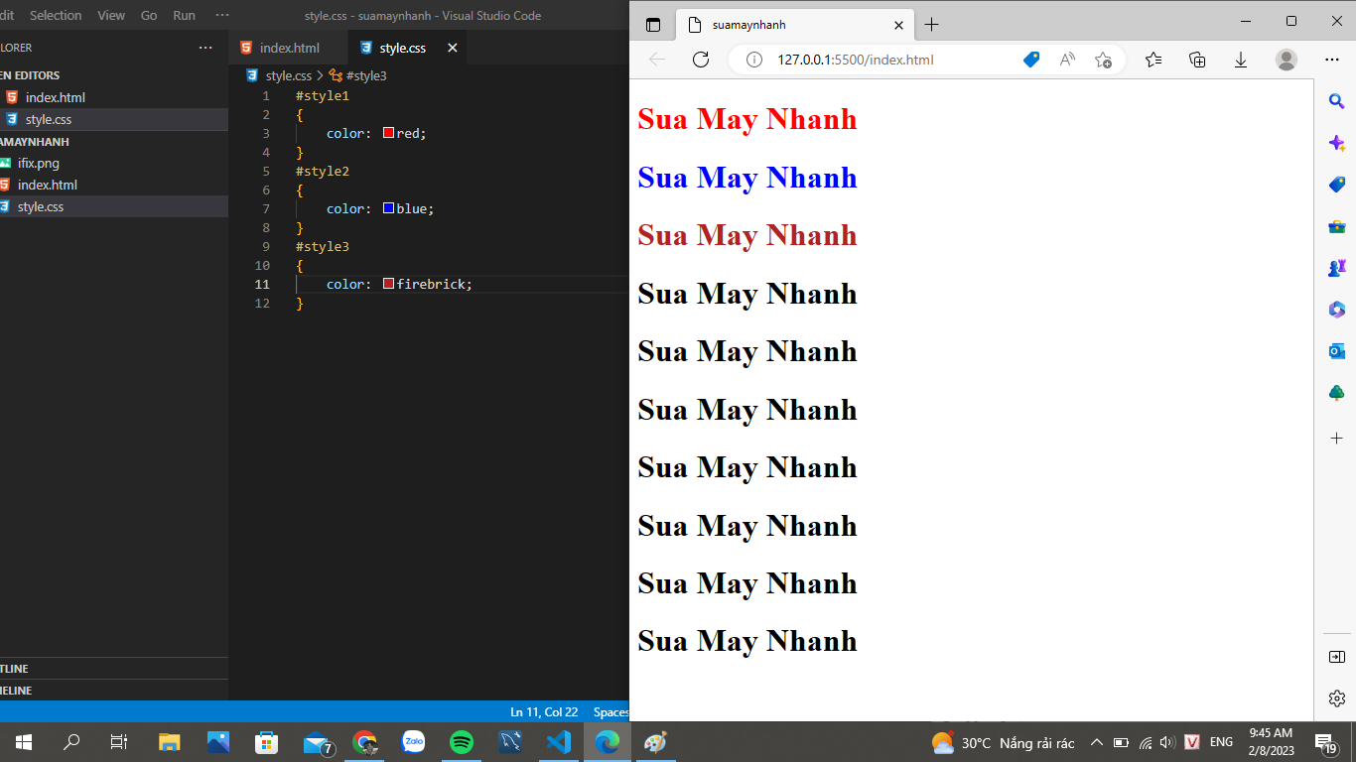Open the Edge sidebar settings gear

1336,698
